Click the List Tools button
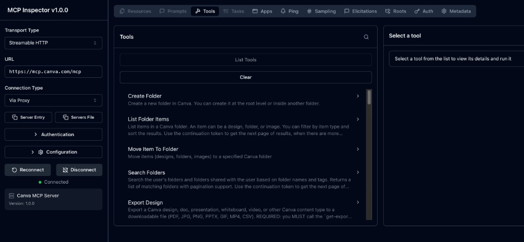The width and height of the screenshot is (524, 242). click(x=246, y=60)
